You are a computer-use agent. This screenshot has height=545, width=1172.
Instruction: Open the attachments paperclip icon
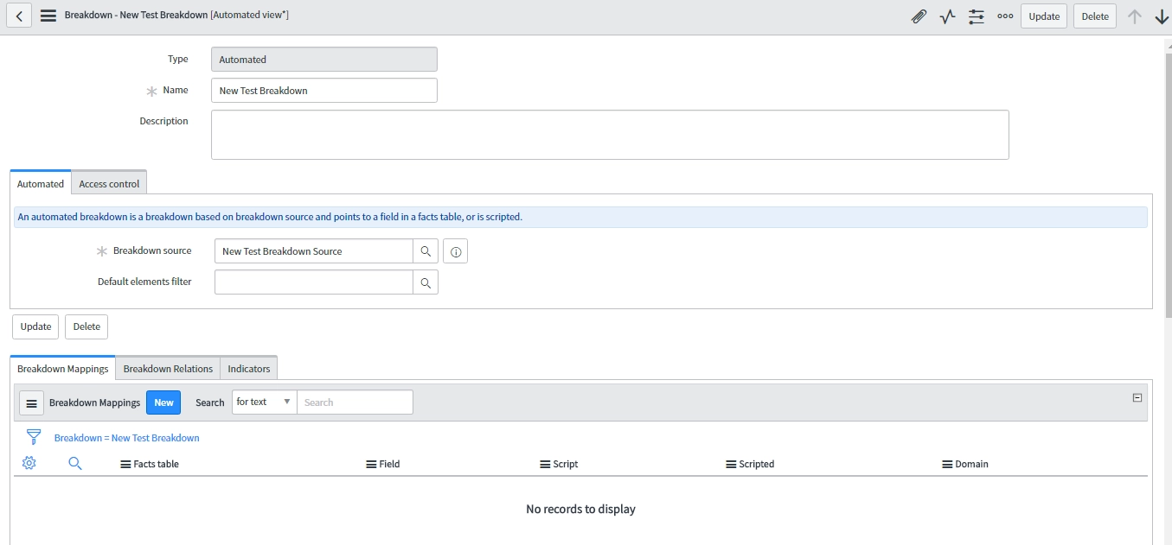click(x=919, y=16)
